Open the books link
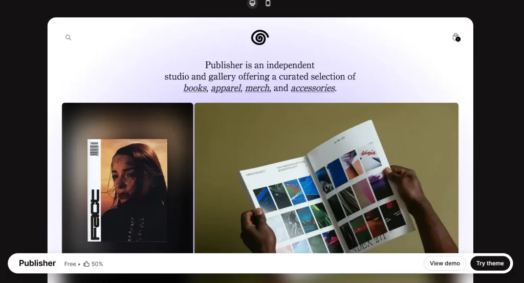 point(194,88)
